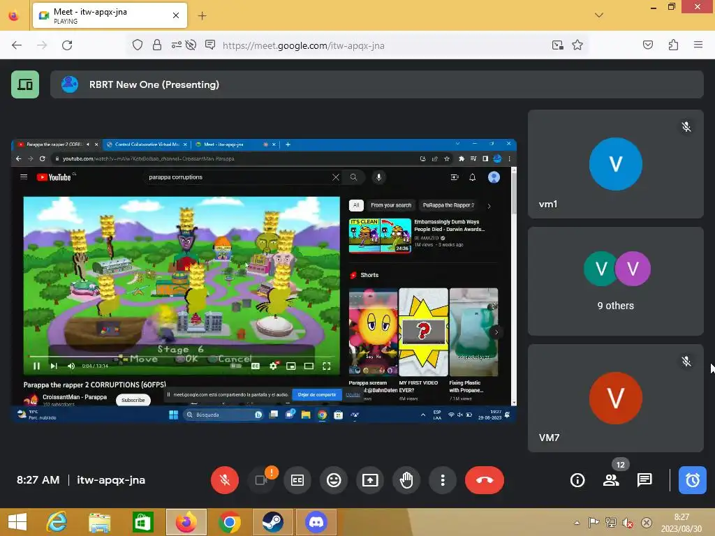Expand the list all tabs chevron
Screen dimensions: 715x536
[x=599, y=15]
